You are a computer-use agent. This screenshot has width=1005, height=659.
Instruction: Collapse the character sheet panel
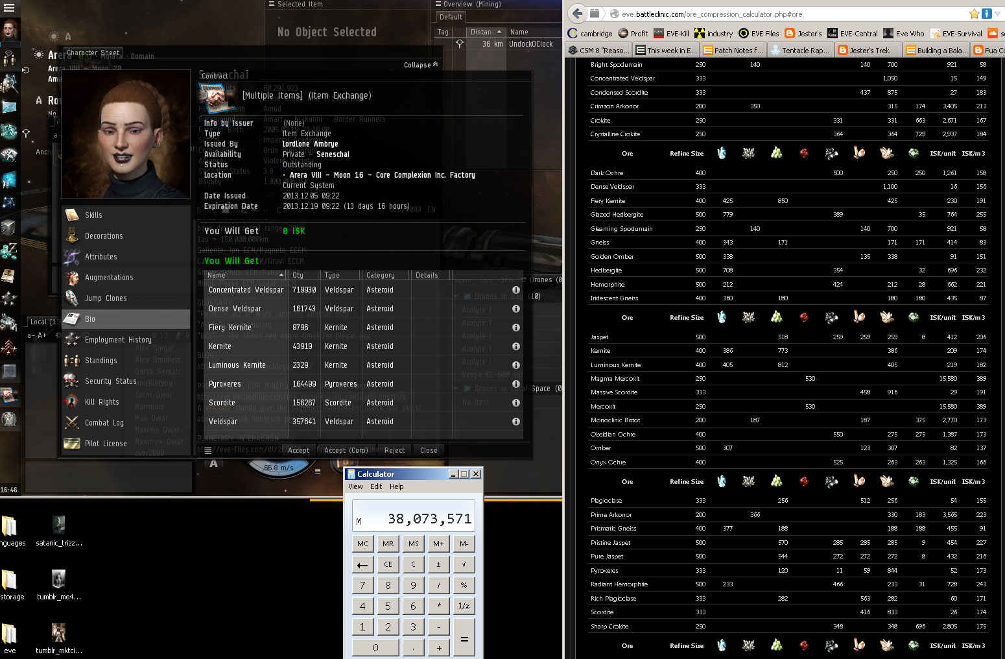421,65
